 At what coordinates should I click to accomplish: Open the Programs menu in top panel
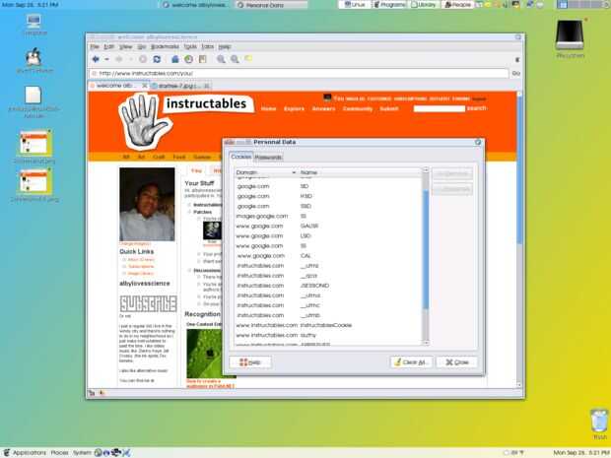[389, 5]
